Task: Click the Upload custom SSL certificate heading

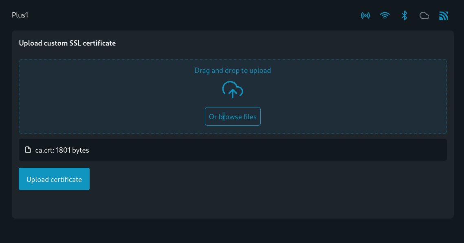Action: 67,43
